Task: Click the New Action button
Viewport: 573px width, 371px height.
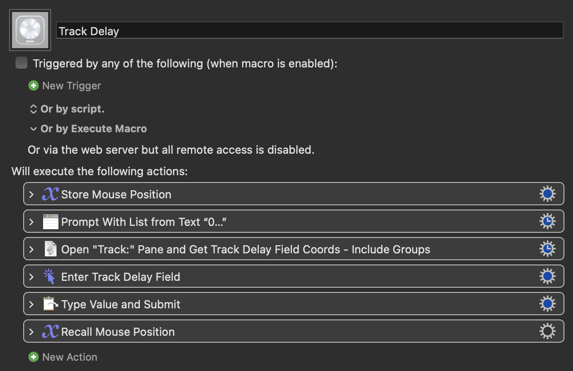Action: click(x=63, y=357)
